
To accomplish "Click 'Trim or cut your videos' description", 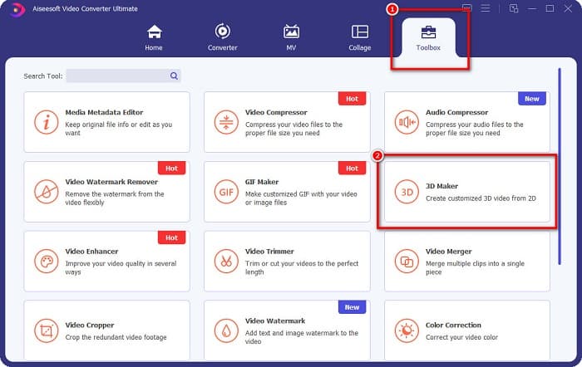I will point(301,267).
